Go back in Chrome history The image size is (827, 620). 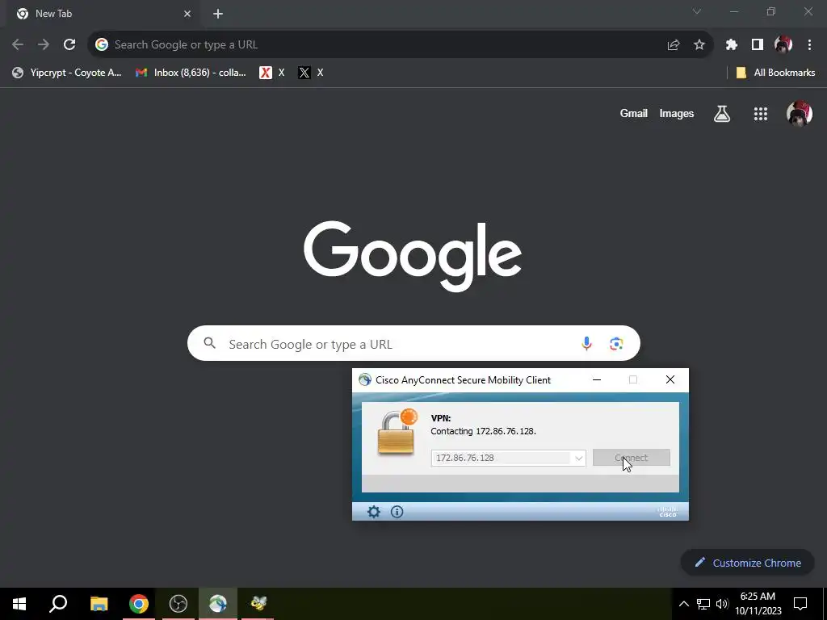pos(18,44)
